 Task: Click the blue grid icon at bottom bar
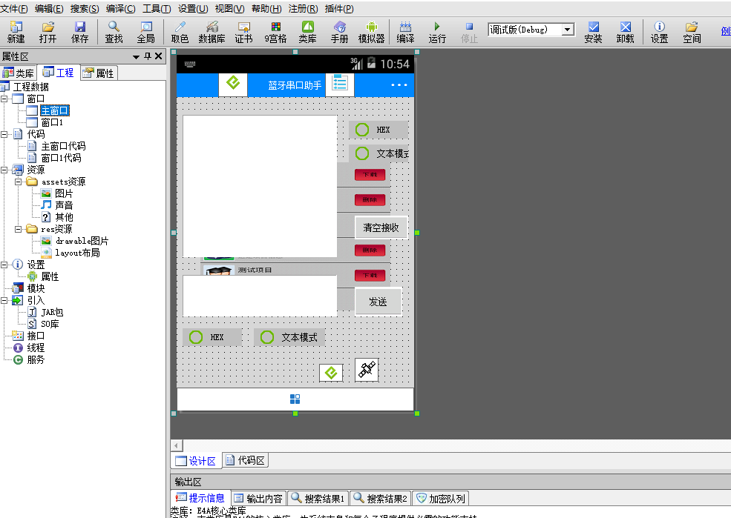(295, 399)
